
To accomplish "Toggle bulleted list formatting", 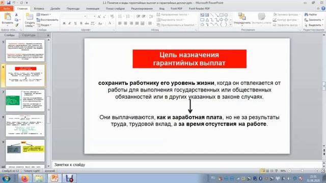I will tap(121, 16).
